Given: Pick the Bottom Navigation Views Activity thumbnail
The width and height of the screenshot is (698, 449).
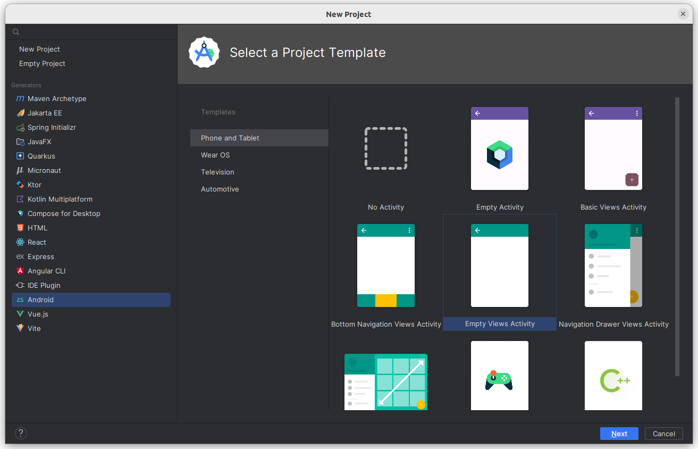Looking at the screenshot, I should pyautogui.click(x=386, y=265).
